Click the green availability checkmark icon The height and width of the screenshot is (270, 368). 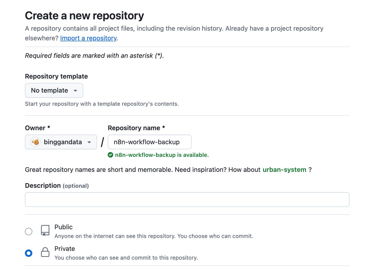coord(110,155)
